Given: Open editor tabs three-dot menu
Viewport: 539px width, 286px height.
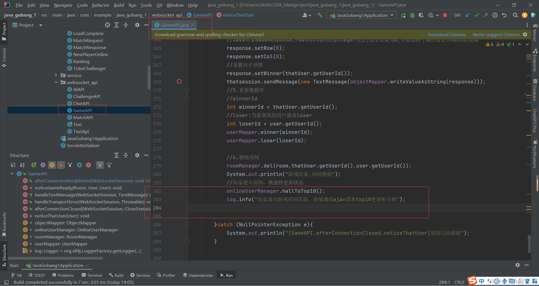Looking at the screenshot, I should coord(527,25).
